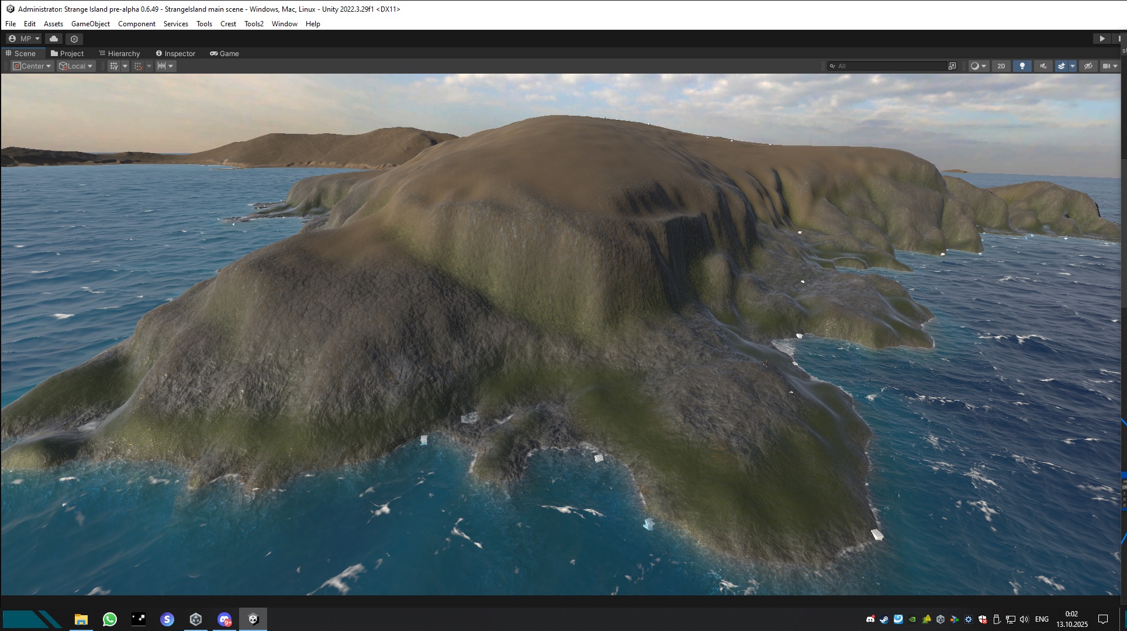Image resolution: width=1127 pixels, height=631 pixels.
Task: Click the increment snap ruler icon
Action: click(x=162, y=66)
